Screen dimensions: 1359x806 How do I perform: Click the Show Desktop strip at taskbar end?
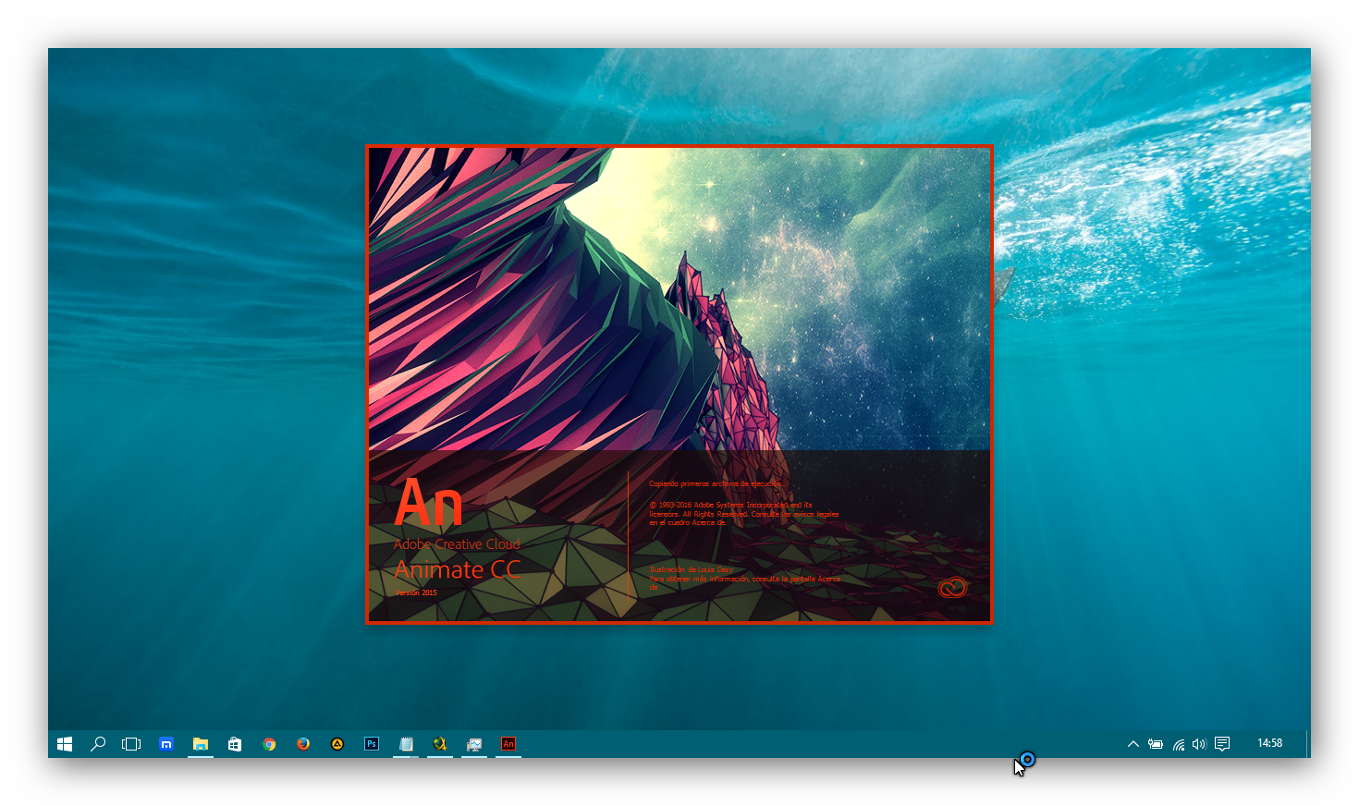coord(1307,744)
